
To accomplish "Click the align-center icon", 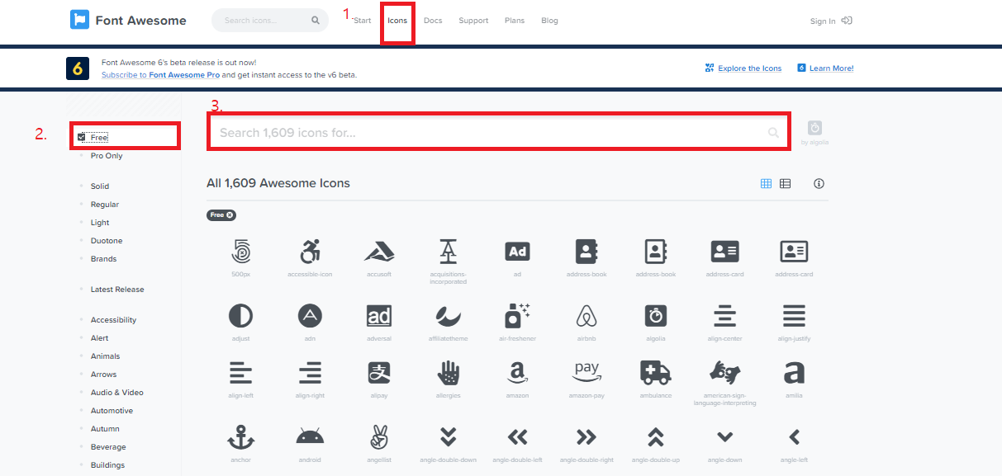I will click(724, 315).
